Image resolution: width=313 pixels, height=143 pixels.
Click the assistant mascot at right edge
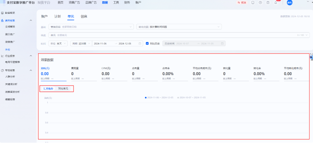(x=311, y=57)
